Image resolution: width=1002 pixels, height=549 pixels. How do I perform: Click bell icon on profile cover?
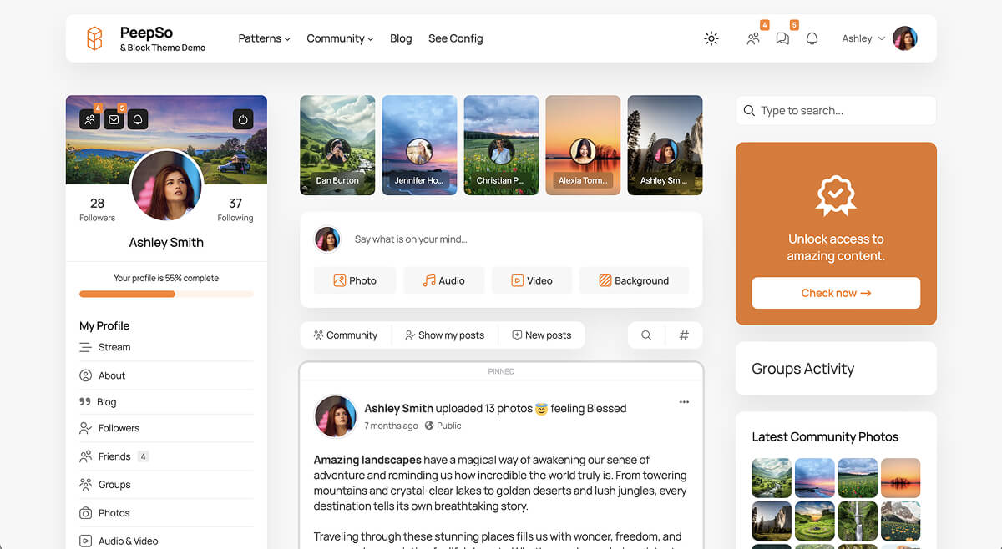(139, 119)
